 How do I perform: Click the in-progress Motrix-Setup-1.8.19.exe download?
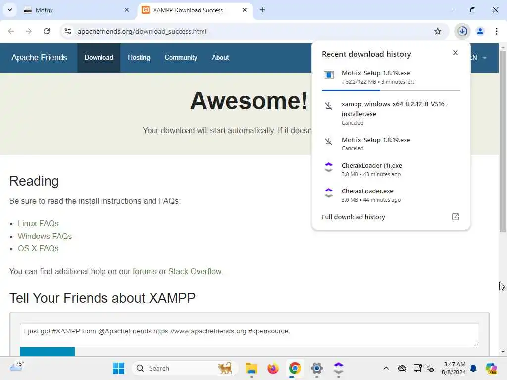pyautogui.click(x=391, y=77)
